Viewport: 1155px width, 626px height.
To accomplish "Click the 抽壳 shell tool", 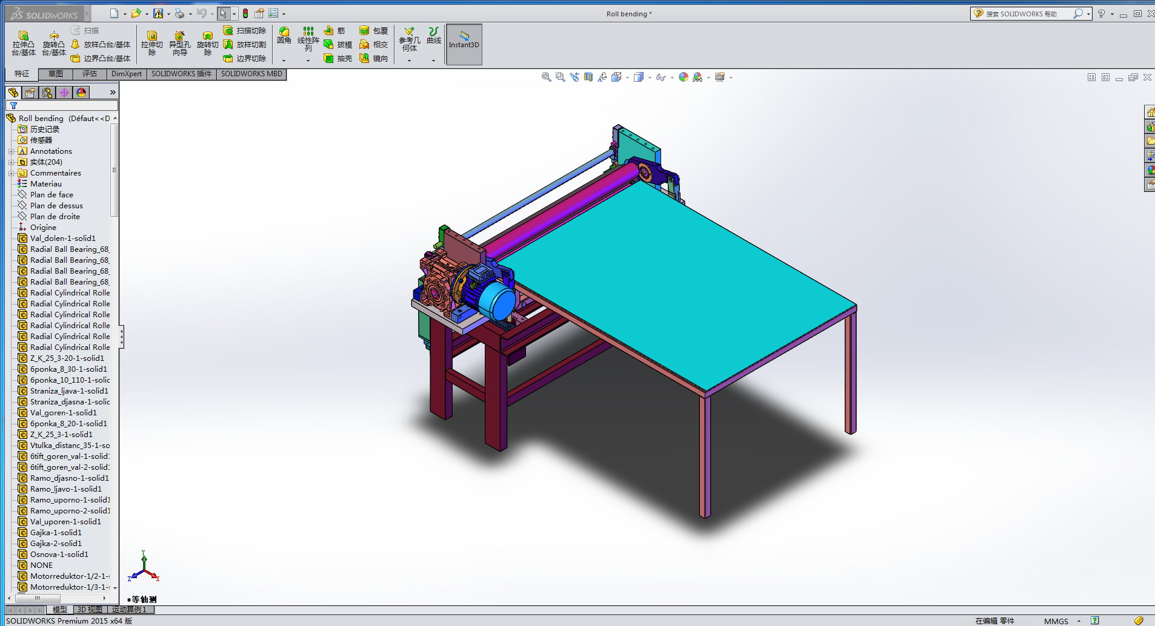I will (338, 58).
